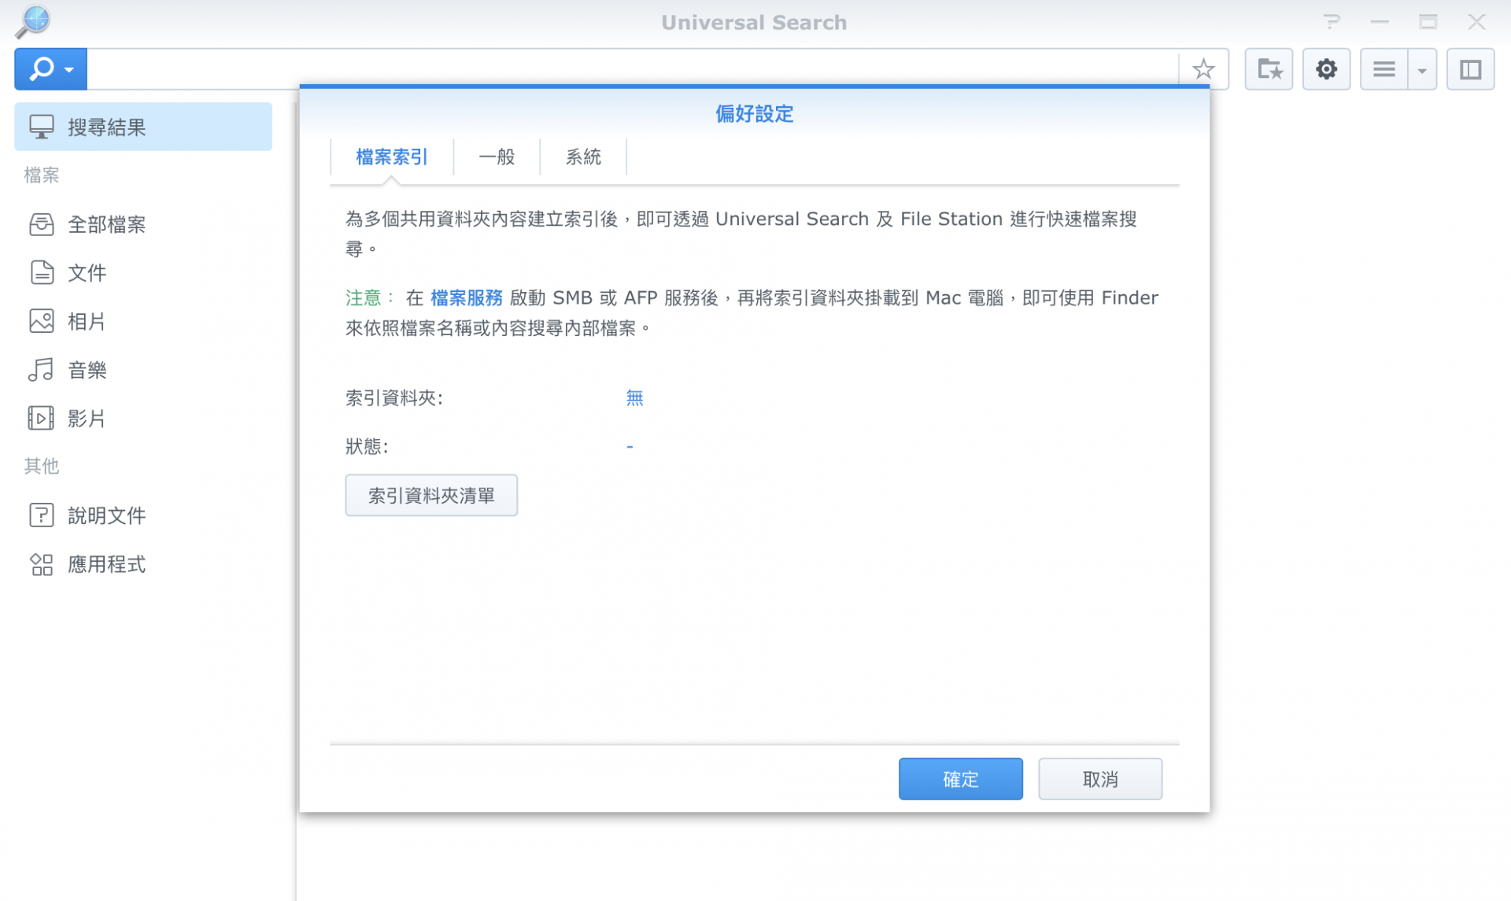Select the 文件 documents category
Viewport: 1511px width, 901px height.
point(87,273)
